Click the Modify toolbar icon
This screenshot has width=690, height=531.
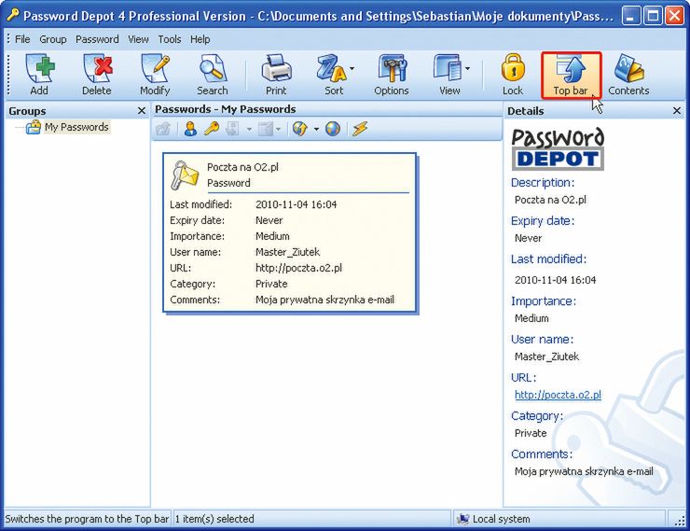(x=155, y=75)
